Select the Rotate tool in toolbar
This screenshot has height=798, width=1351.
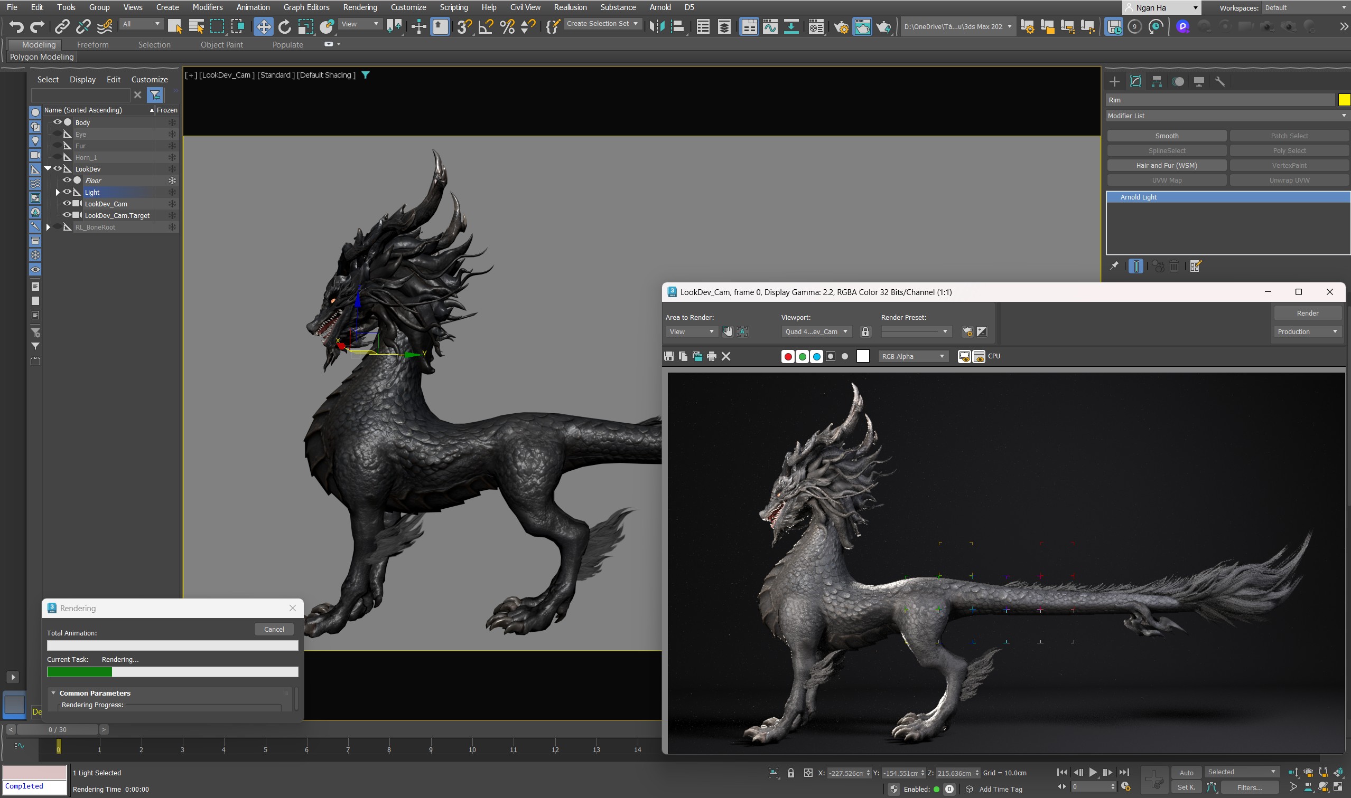click(285, 26)
